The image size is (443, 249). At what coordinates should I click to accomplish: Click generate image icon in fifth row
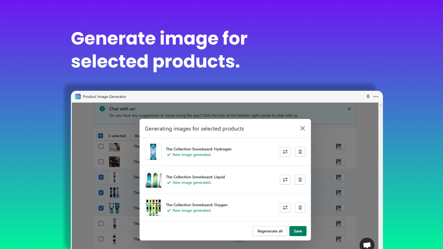tap(339, 208)
